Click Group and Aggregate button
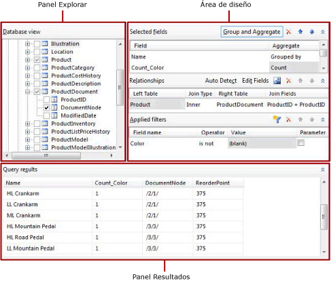 (x=251, y=32)
